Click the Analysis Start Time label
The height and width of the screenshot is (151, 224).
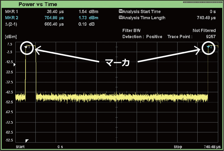click(x=141, y=12)
